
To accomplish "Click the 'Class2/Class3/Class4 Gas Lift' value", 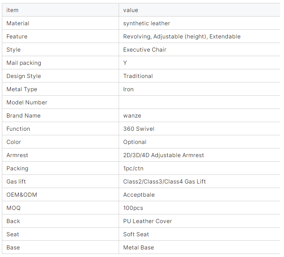I will (164, 182).
